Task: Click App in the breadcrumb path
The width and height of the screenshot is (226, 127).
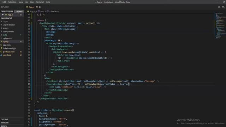Action: pyautogui.click(x=42, y=11)
